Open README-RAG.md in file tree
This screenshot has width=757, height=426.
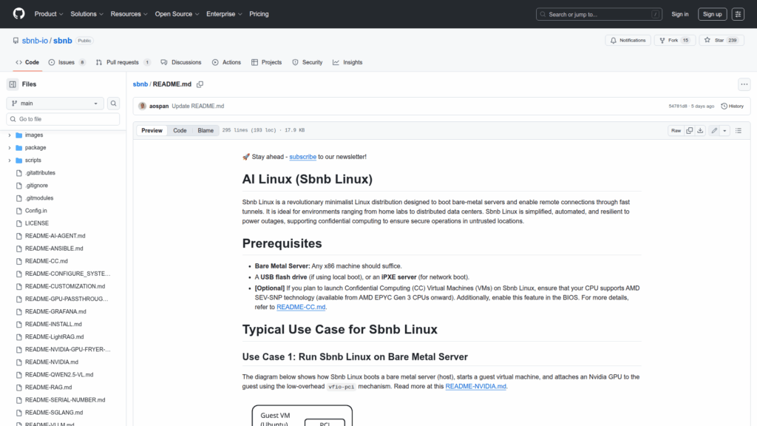[48, 388]
